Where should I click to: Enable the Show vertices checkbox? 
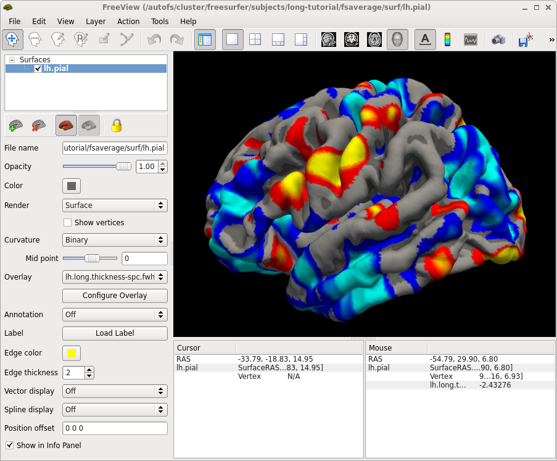tap(68, 222)
